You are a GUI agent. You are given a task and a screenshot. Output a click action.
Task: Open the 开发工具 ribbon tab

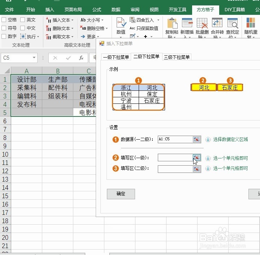pos(177,10)
